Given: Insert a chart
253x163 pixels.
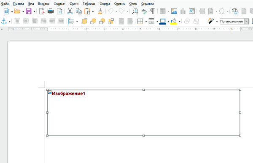Looking at the screenshot, I should tap(183, 11).
